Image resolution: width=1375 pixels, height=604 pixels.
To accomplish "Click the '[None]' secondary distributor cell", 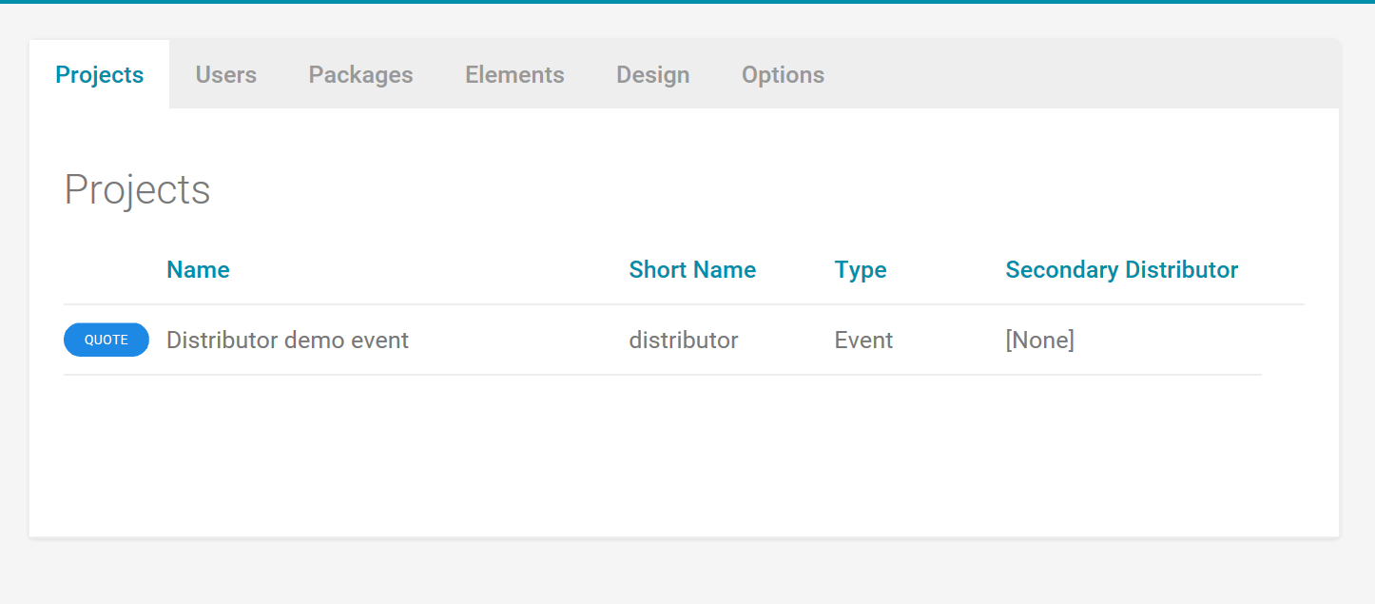I will coord(1040,341).
